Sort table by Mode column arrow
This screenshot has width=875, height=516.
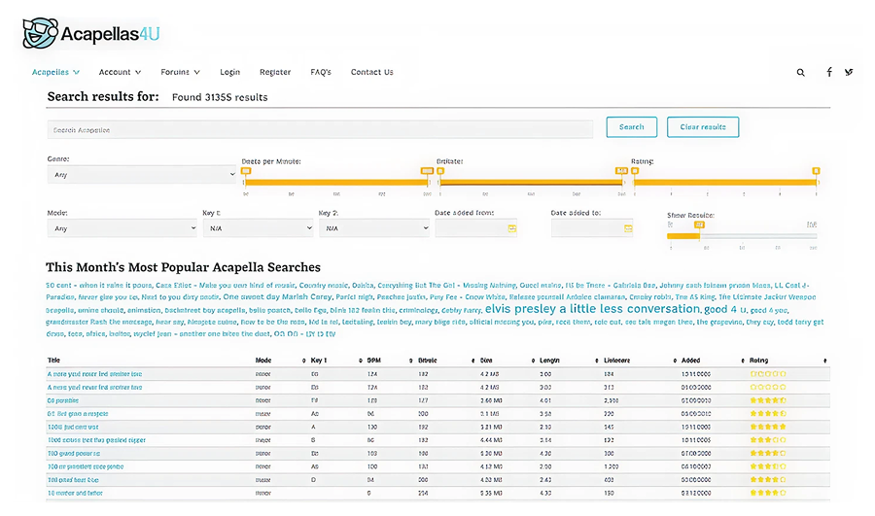tap(303, 361)
